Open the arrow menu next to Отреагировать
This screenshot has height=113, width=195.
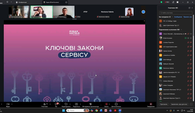click(70, 104)
